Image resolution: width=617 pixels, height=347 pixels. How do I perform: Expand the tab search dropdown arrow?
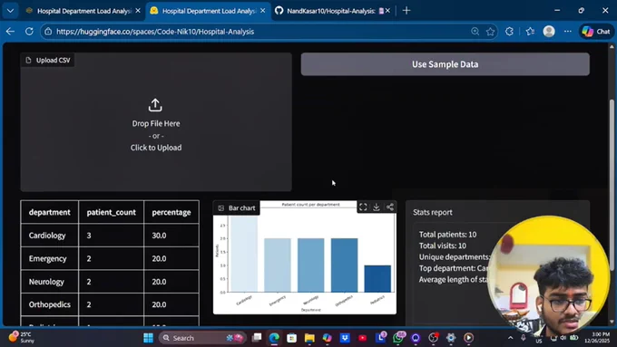11,11
